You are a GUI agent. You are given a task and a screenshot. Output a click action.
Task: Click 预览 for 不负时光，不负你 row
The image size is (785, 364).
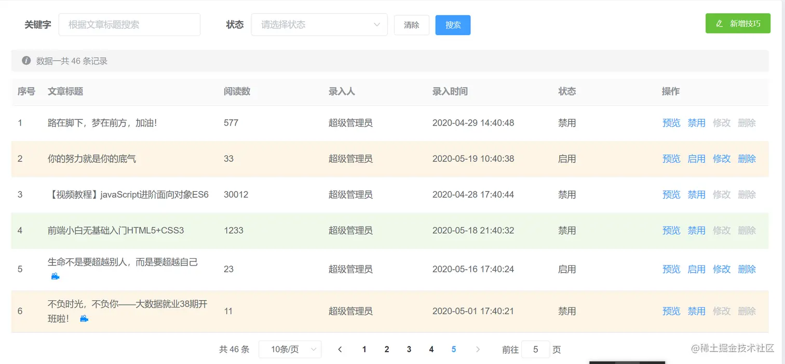tap(671, 311)
